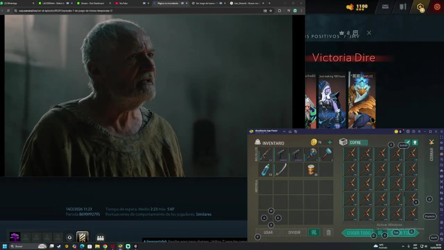Select the spiked mace weapon item
The image size is (444, 250).
pyautogui.click(x=311, y=154)
